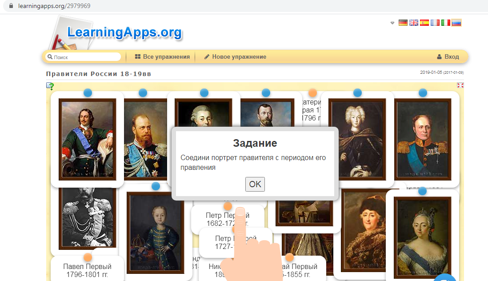
Task: Select portrait with red collar and epaulettes
Action: tap(423, 140)
